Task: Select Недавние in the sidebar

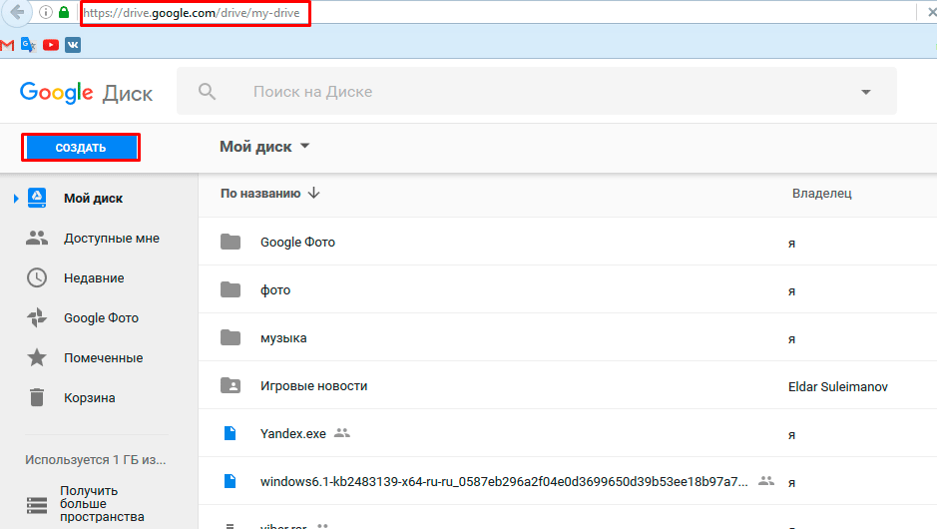Action: pyautogui.click(x=94, y=278)
